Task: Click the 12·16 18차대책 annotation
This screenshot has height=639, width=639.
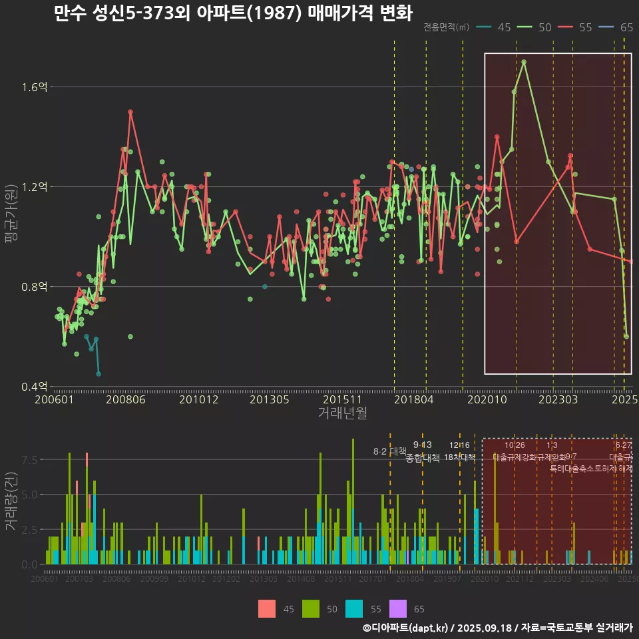Action: click(x=459, y=451)
